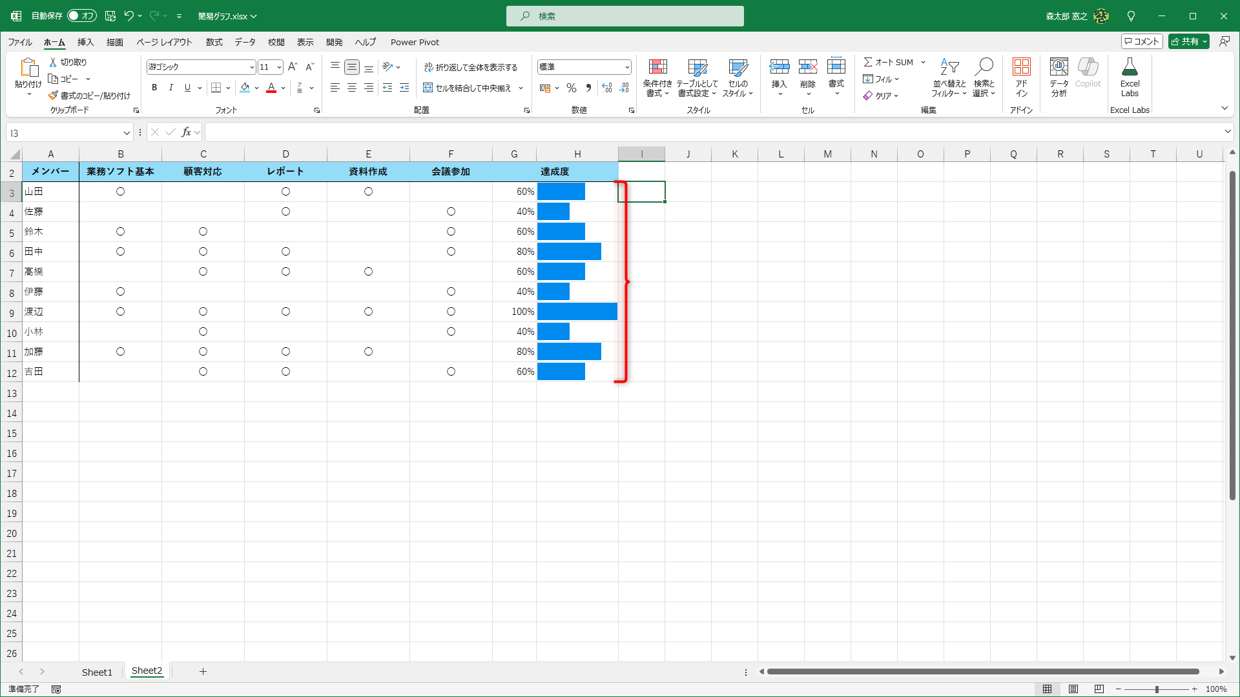Click the Share button
The width and height of the screenshot is (1240, 697).
1184,41
